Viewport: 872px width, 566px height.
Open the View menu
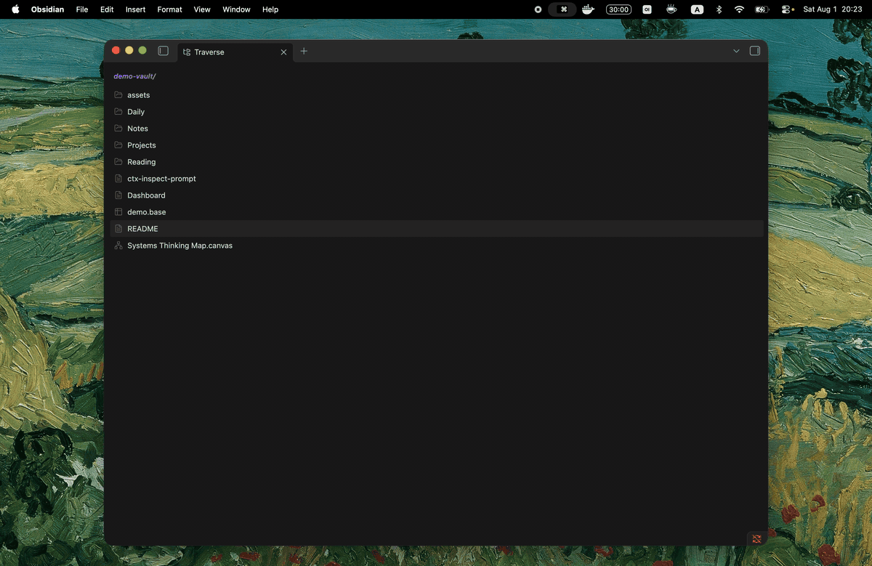click(x=202, y=9)
